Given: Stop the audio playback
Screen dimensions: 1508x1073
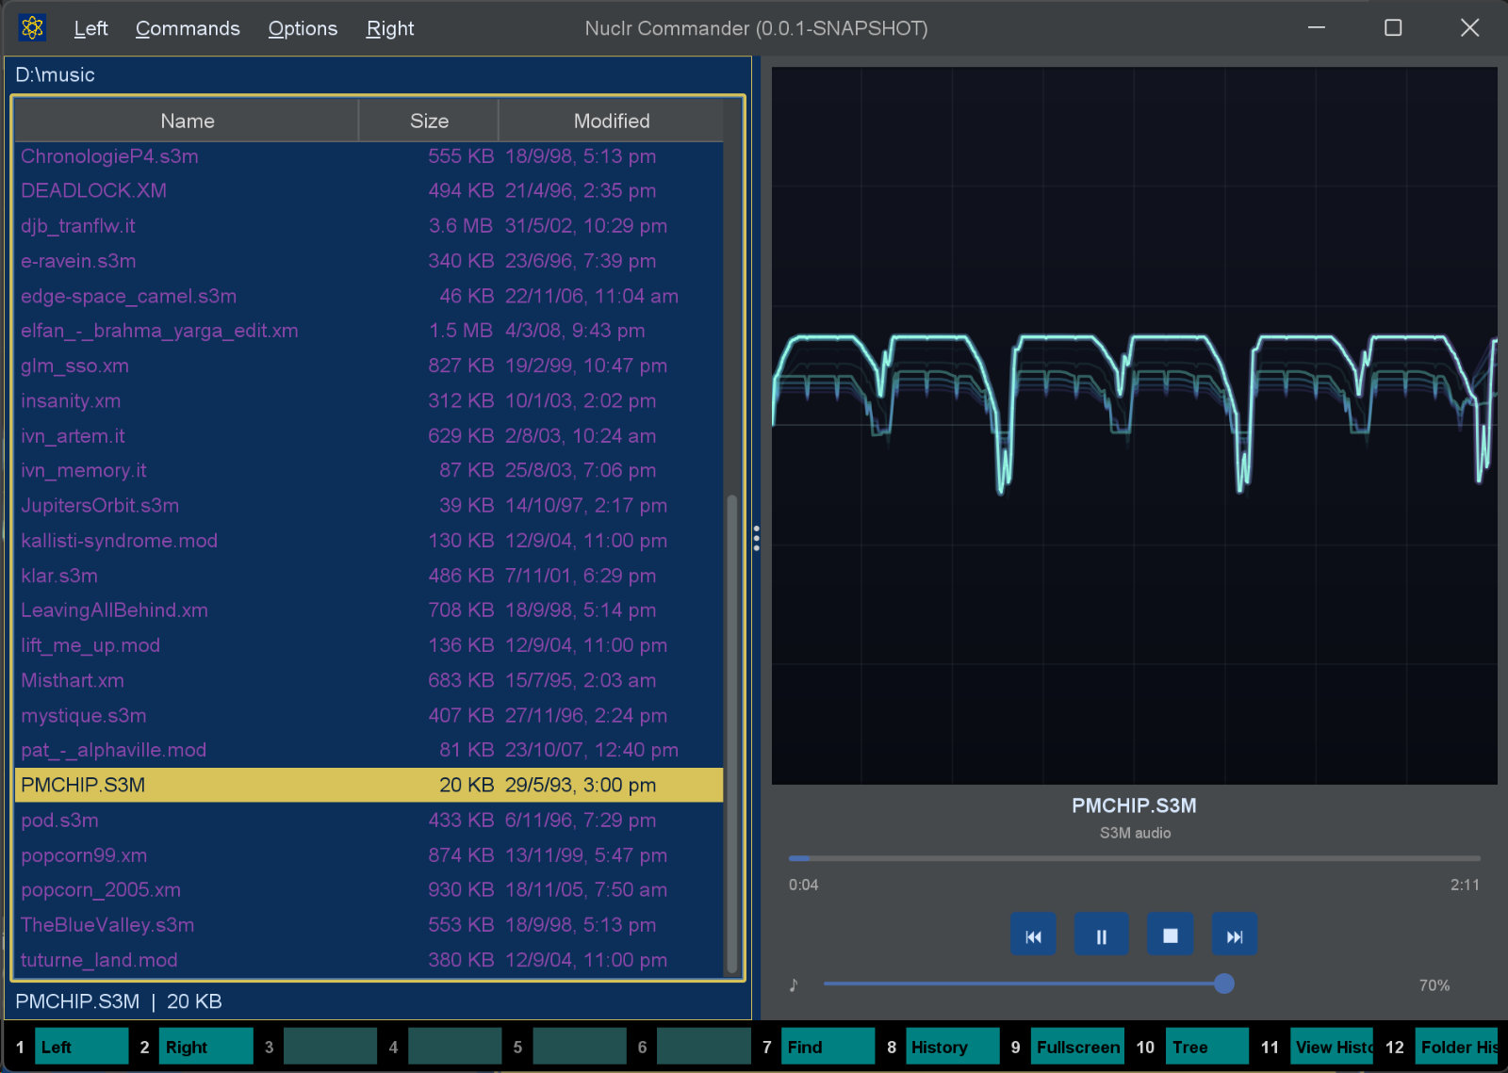Looking at the screenshot, I should click(x=1171, y=935).
